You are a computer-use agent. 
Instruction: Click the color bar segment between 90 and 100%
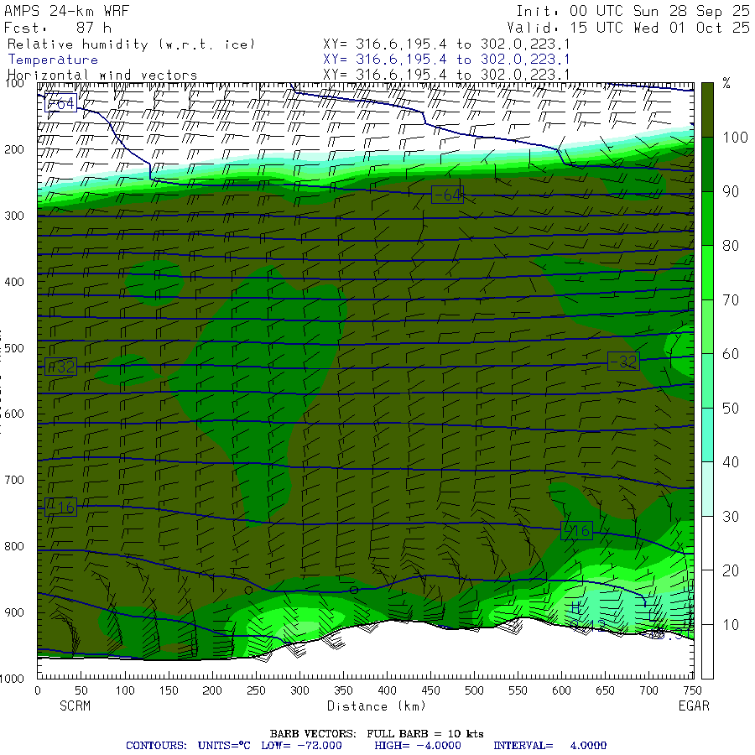707,164
